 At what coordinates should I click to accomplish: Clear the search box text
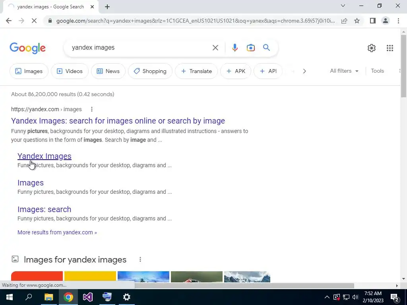click(215, 48)
